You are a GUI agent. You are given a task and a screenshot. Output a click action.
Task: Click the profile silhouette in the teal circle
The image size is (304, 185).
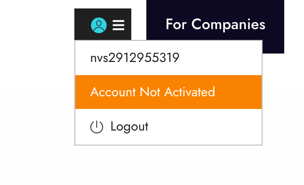pos(99,25)
